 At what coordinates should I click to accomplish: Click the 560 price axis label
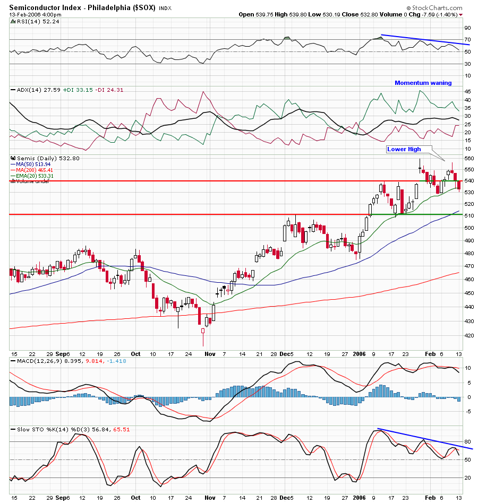coord(470,159)
